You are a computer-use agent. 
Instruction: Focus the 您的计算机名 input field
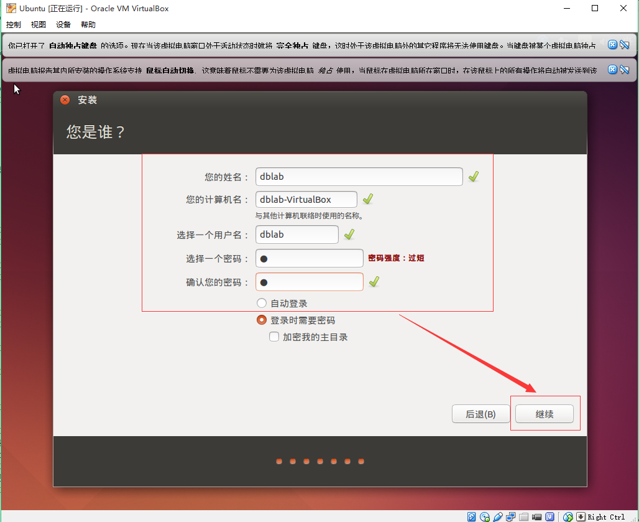click(306, 200)
